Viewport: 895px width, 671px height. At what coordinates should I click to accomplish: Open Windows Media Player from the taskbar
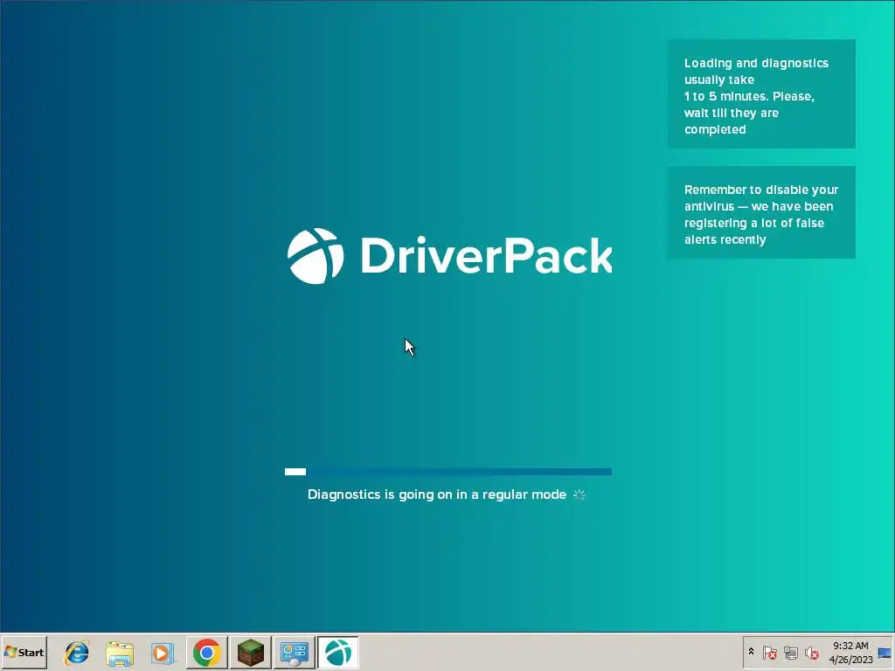pos(163,653)
